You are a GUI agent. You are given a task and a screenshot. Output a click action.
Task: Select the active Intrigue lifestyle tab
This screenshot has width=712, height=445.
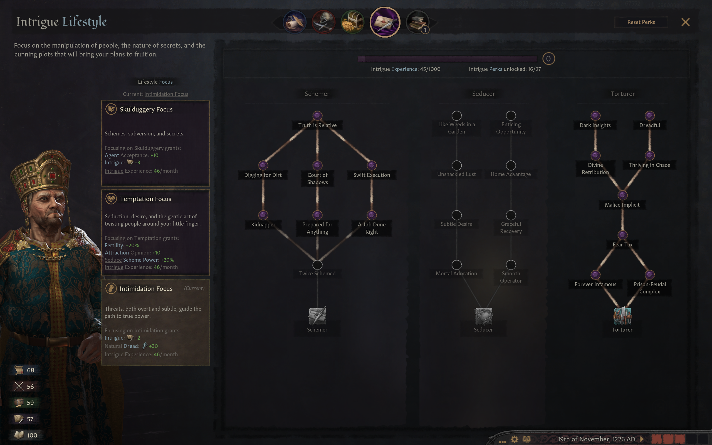[385, 22]
